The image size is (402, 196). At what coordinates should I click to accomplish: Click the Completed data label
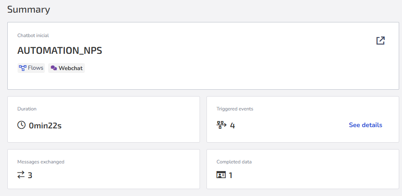point(234,162)
